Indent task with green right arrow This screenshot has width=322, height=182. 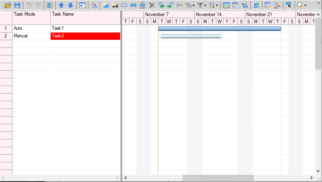(x=170, y=5)
